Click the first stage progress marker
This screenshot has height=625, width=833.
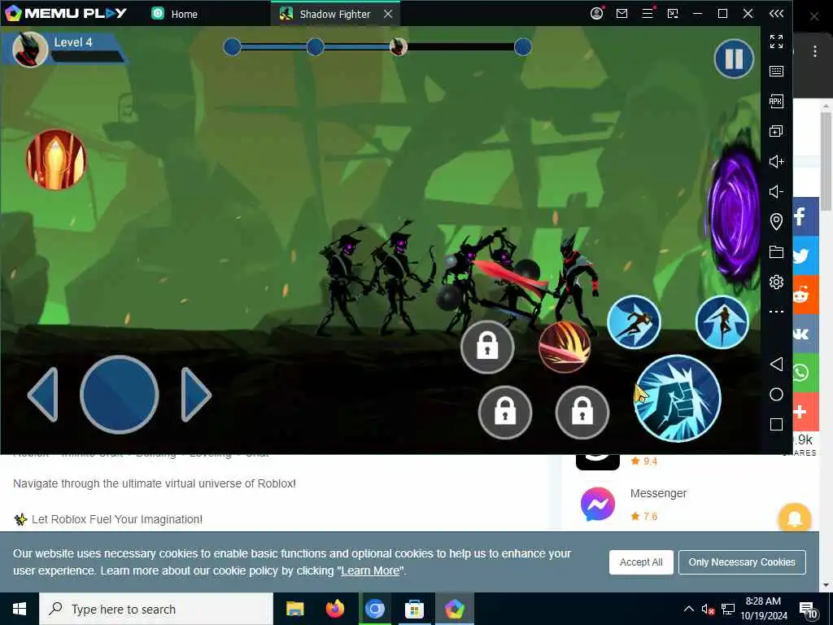click(232, 47)
